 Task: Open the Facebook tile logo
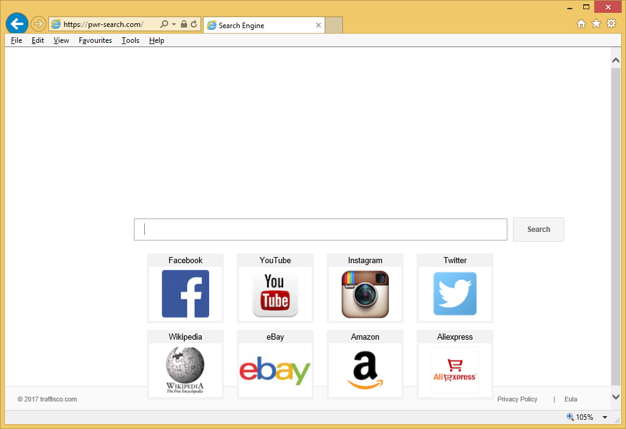[185, 294]
